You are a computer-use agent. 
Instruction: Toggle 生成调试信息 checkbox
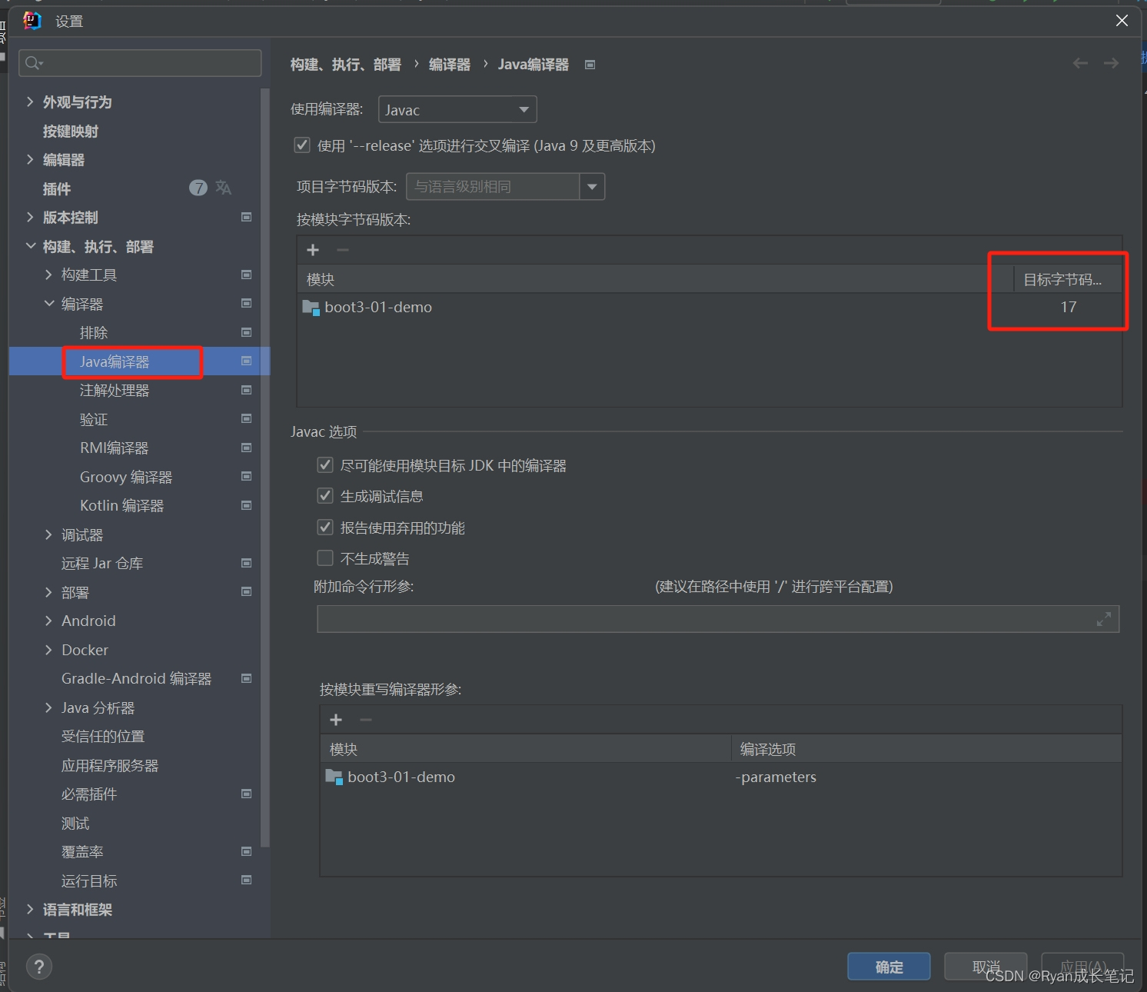point(325,496)
